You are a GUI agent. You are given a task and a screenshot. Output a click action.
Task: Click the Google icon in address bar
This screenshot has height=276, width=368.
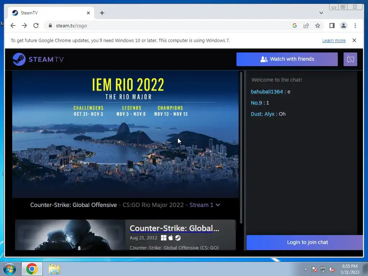click(x=295, y=26)
